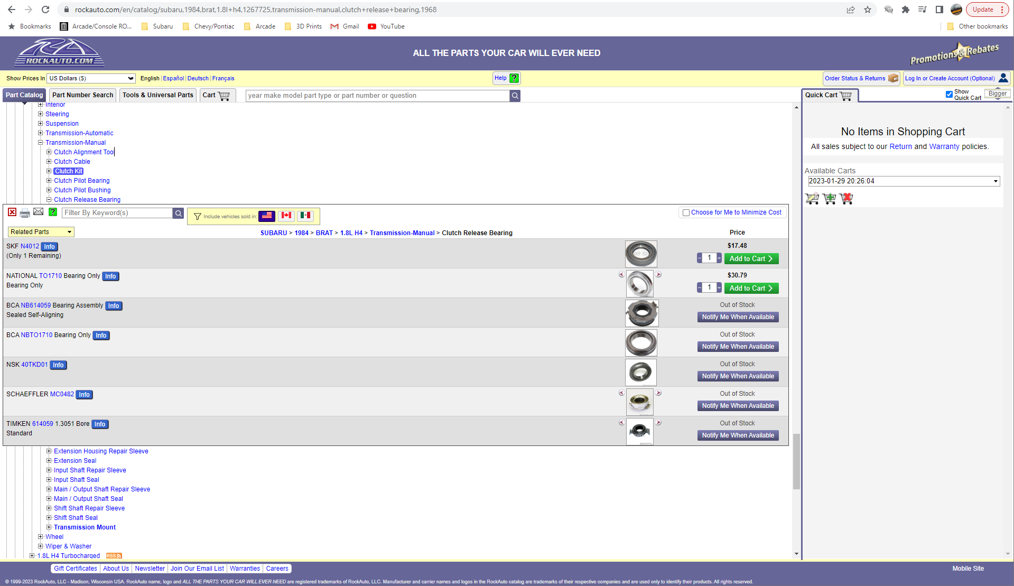The height and width of the screenshot is (586, 1014).
Task: Open the Gmail bookmark
Action: (x=345, y=26)
